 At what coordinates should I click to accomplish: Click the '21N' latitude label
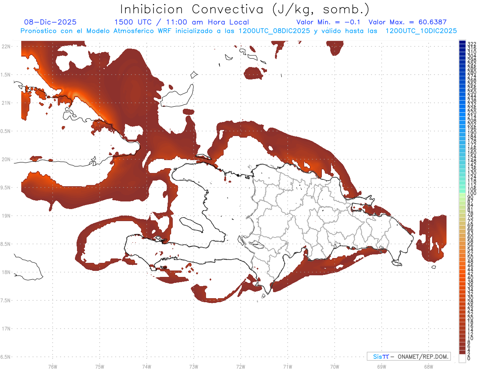pos(6,103)
